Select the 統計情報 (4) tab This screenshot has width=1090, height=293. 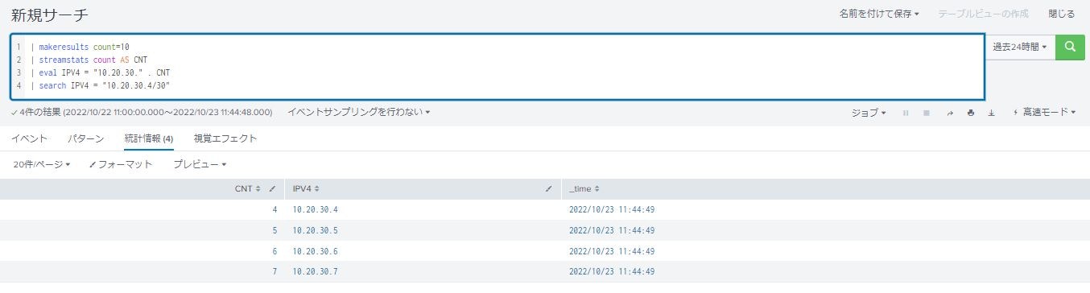tap(149, 138)
